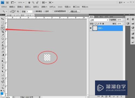The image size is (135, 98).
Task: Open the Masks panel icon
Action: tap(128, 23)
